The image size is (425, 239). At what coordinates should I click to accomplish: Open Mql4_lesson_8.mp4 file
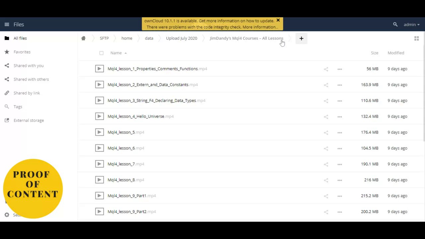coord(126,180)
